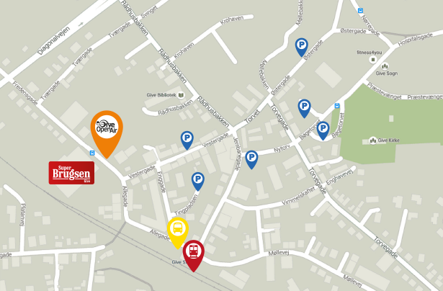Viewport: 443px width, 291px height.
Task: Click the Diagonalvejen road label
Action: click(x=53, y=40)
